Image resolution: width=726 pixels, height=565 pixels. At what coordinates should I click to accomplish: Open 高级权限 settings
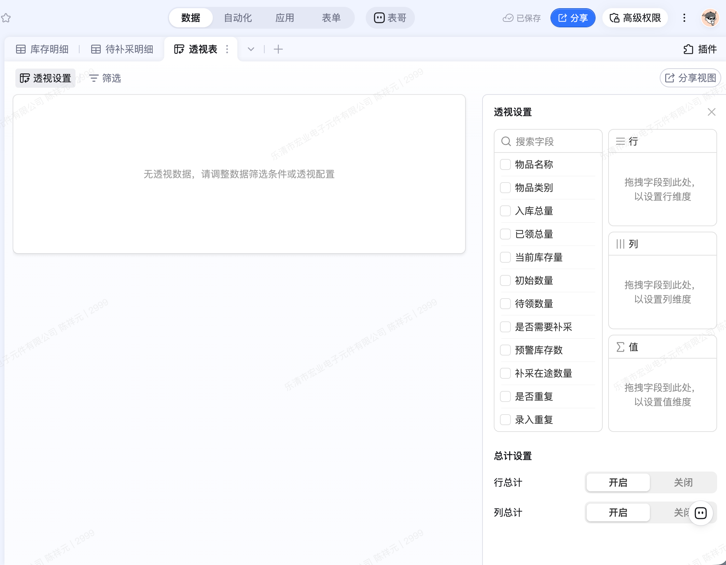pos(636,18)
